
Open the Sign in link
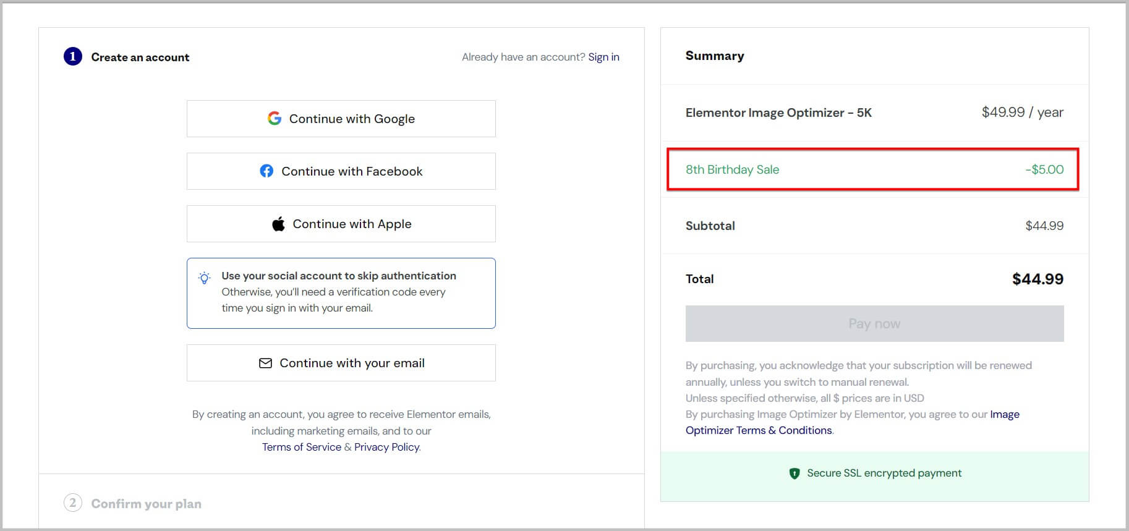tap(603, 57)
